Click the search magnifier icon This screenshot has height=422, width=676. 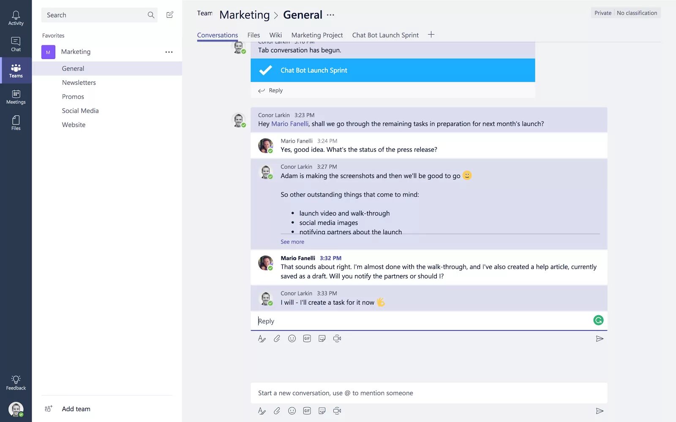tap(151, 15)
